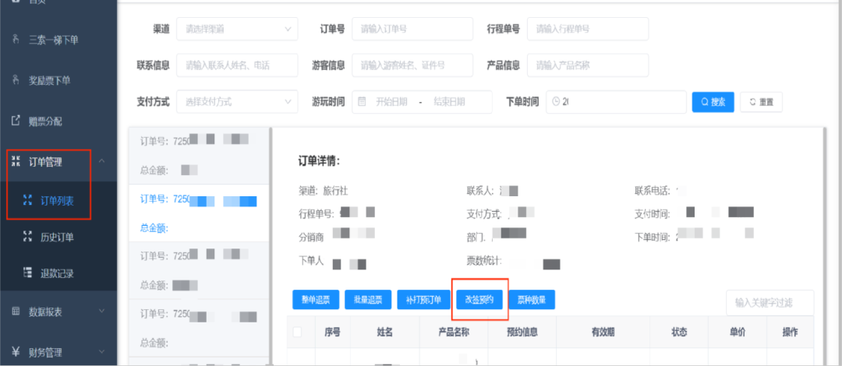Click the 姓名 column header
842x366 pixels.
385,333
